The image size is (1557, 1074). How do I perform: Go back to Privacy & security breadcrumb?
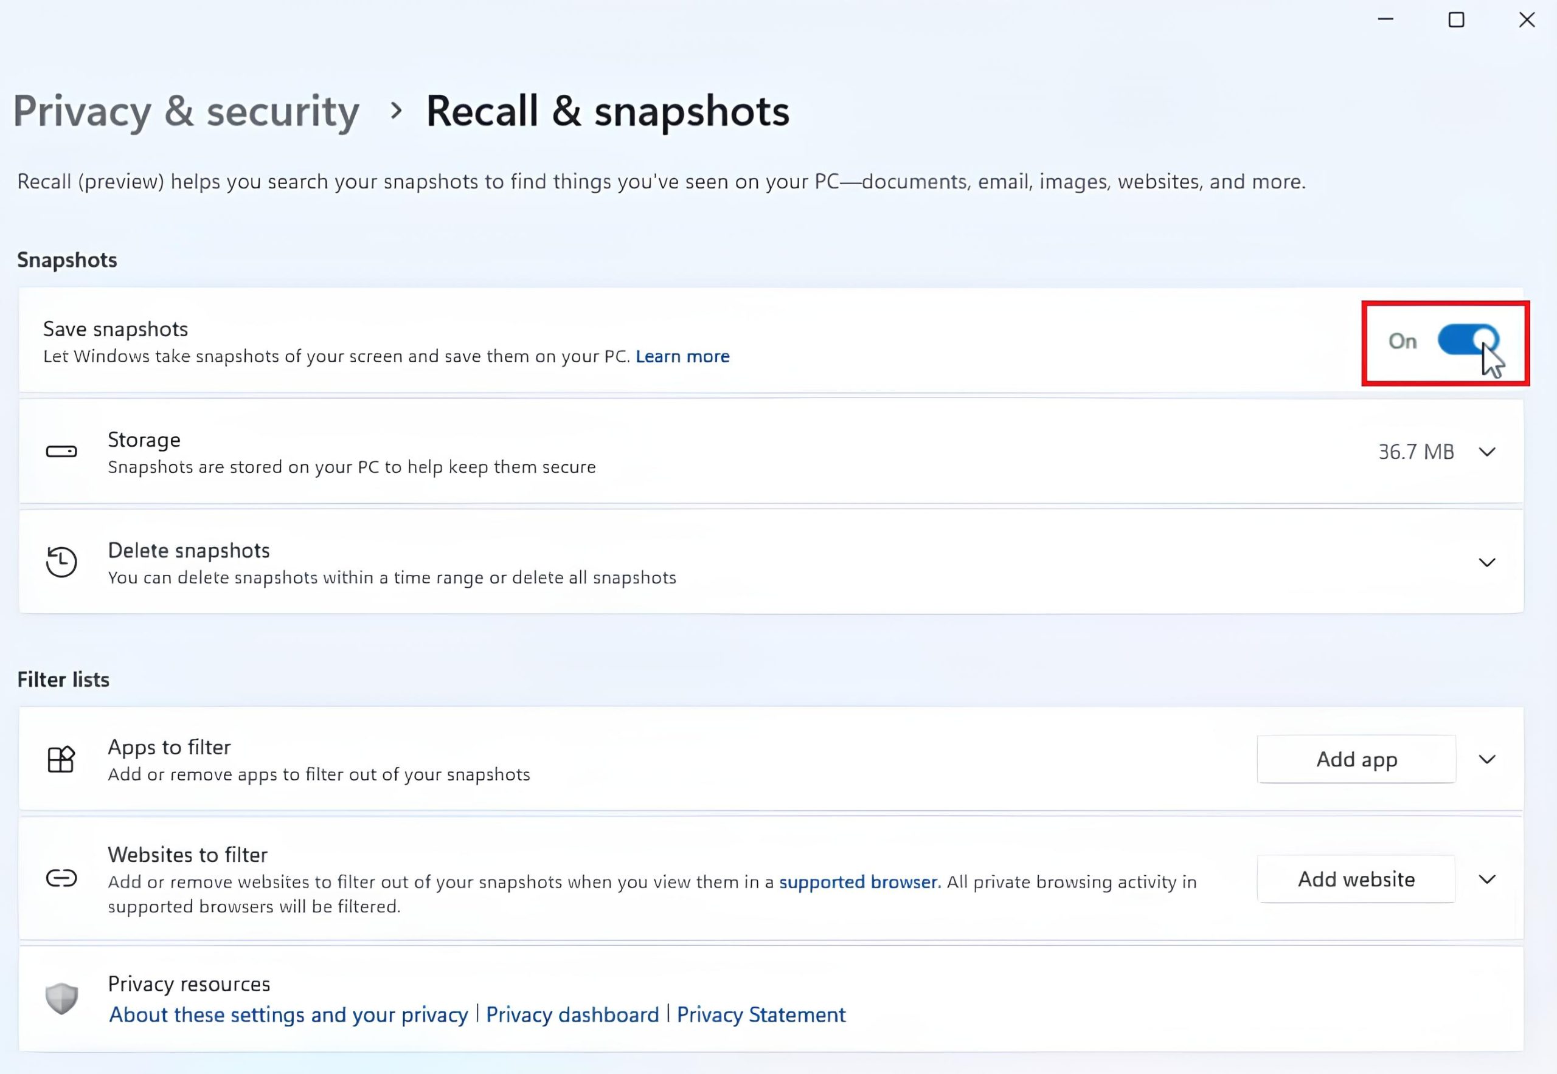pyautogui.click(x=186, y=111)
